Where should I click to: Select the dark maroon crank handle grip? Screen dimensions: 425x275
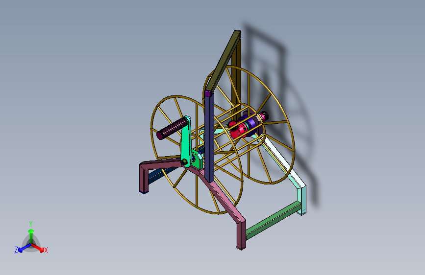coord(172,129)
